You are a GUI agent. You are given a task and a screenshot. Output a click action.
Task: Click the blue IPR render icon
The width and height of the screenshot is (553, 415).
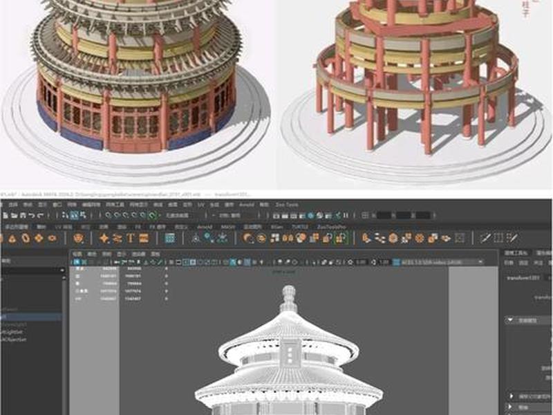[310, 215]
